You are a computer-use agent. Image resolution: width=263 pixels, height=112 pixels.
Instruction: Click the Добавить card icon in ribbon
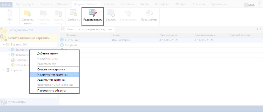[73, 13]
